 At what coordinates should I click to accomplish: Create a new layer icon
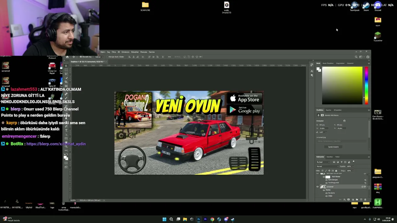[x=361, y=200]
